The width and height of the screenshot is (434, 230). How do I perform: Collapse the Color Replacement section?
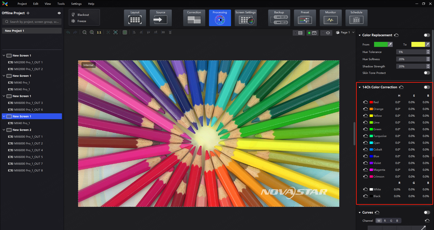coord(359,35)
